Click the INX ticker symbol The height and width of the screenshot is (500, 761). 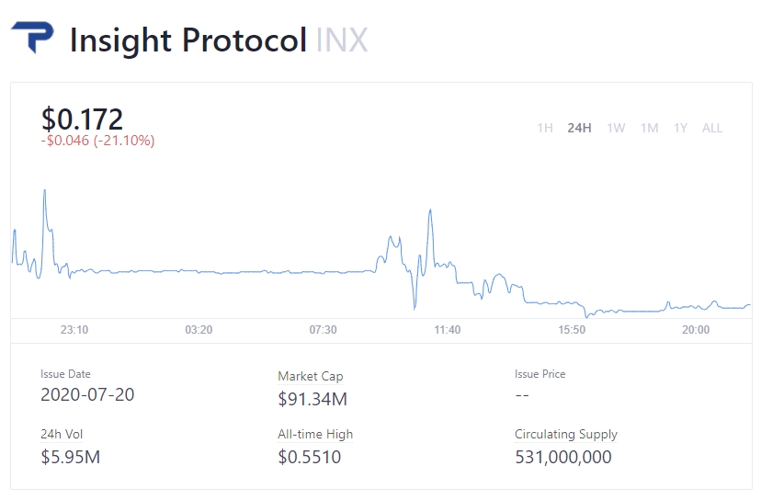tap(341, 40)
